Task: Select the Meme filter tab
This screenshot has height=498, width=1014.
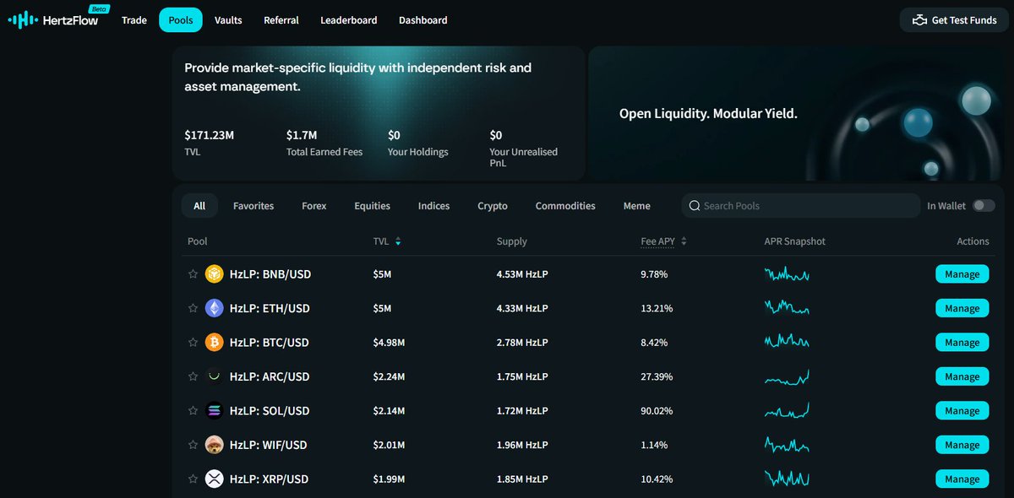Action: pos(637,206)
